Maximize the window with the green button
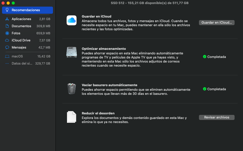 point(13,3)
